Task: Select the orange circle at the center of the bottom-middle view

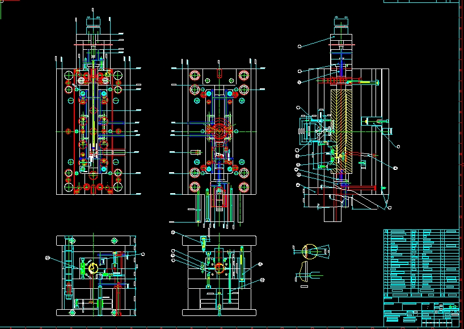Action: 219,268
